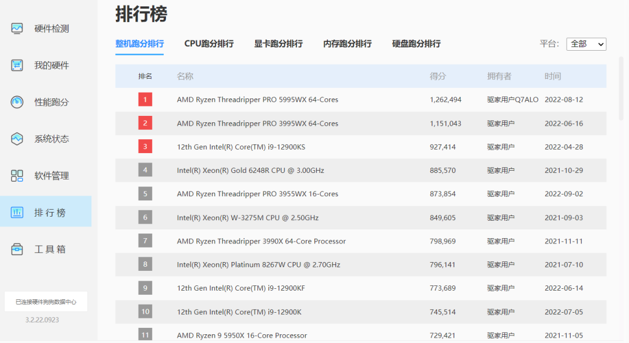This screenshot has height=343, width=629.
Task: Switch to the 内存跑分排行 tab
Action: click(x=347, y=44)
